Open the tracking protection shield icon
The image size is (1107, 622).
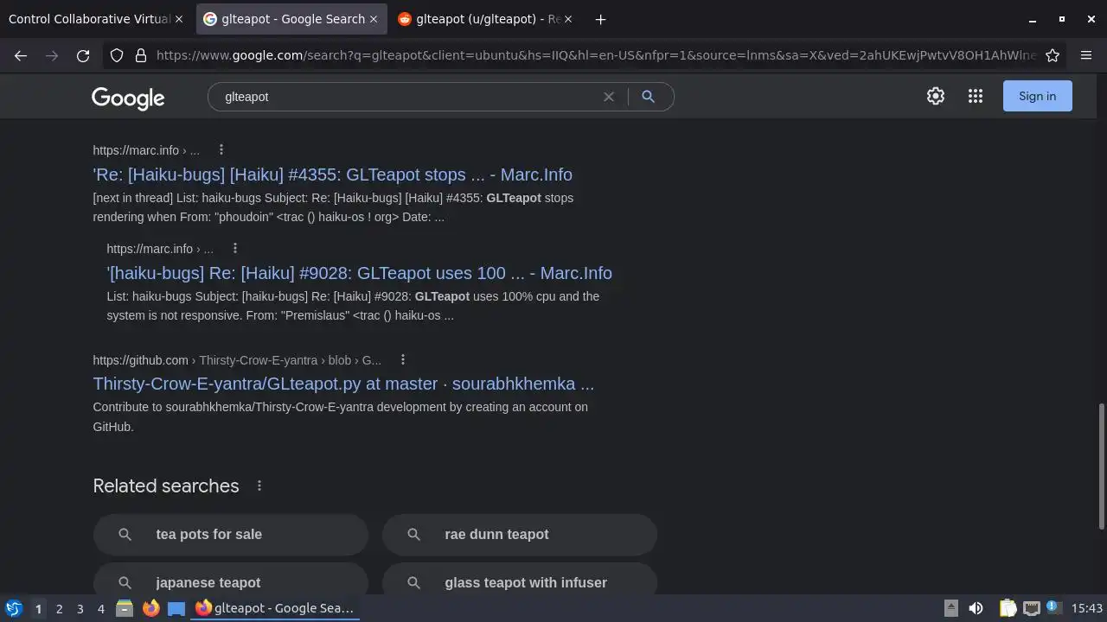click(117, 55)
